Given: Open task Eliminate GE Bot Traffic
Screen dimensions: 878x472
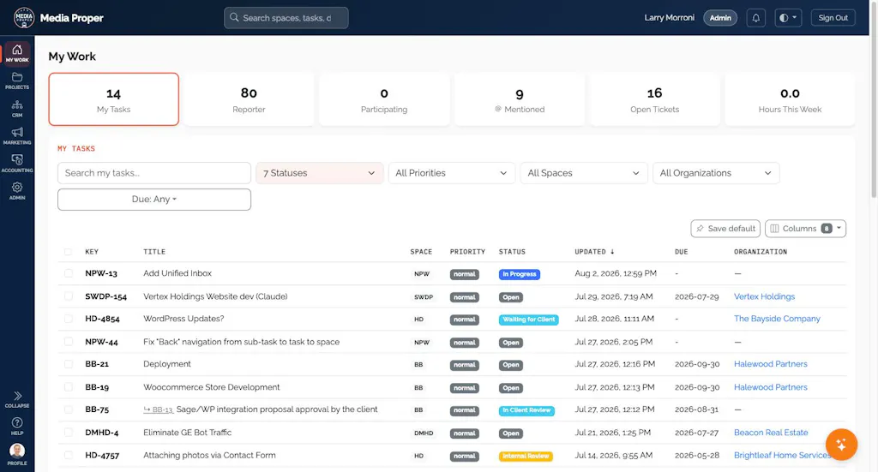Looking at the screenshot, I should (187, 433).
